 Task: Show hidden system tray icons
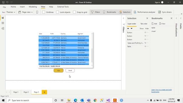[148, 100]
